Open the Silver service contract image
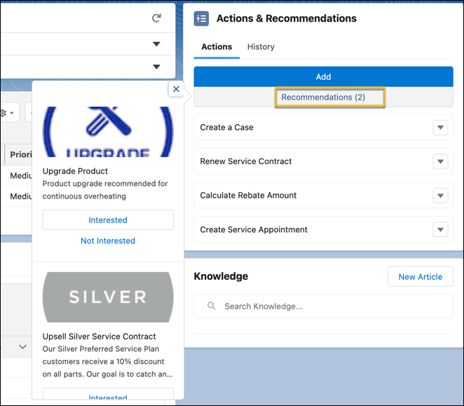The height and width of the screenshot is (406, 464). [108, 297]
